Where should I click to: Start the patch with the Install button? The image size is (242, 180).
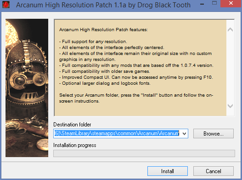click(168, 171)
